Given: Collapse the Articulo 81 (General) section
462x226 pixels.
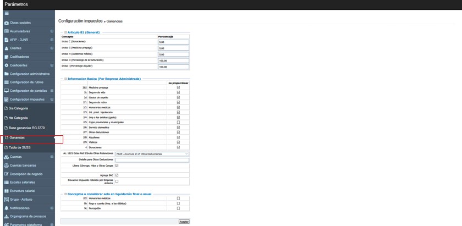Looking at the screenshot, I should pyautogui.click(x=65, y=32).
